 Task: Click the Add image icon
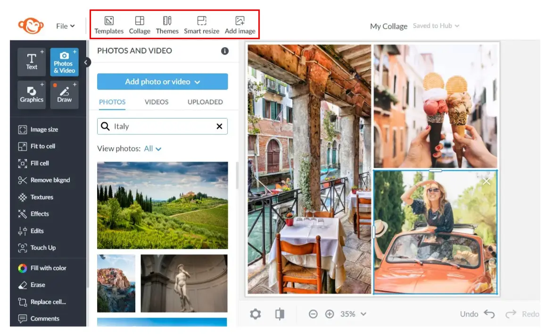(x=240, y=25)
